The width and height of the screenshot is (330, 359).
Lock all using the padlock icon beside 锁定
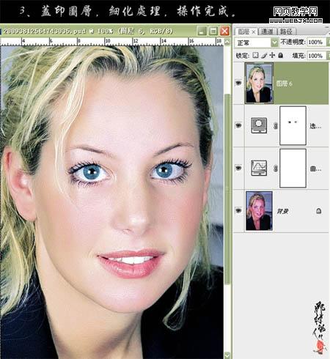click(x=281, y=56)
